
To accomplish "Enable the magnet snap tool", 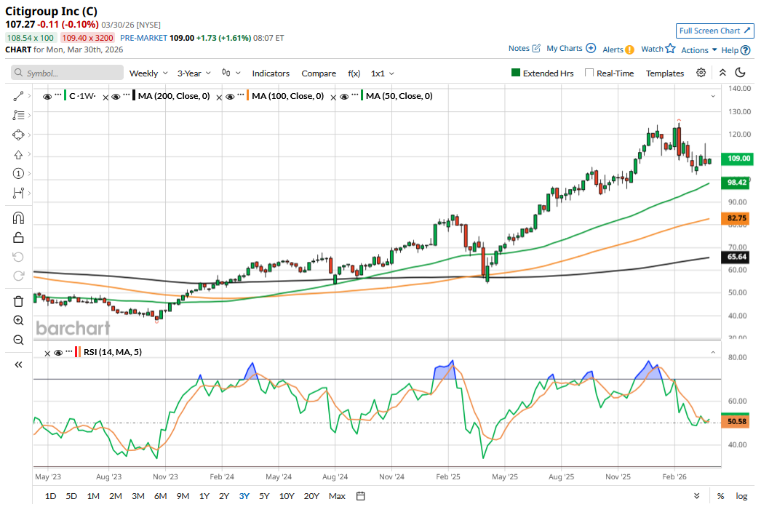I will (18, 218).
